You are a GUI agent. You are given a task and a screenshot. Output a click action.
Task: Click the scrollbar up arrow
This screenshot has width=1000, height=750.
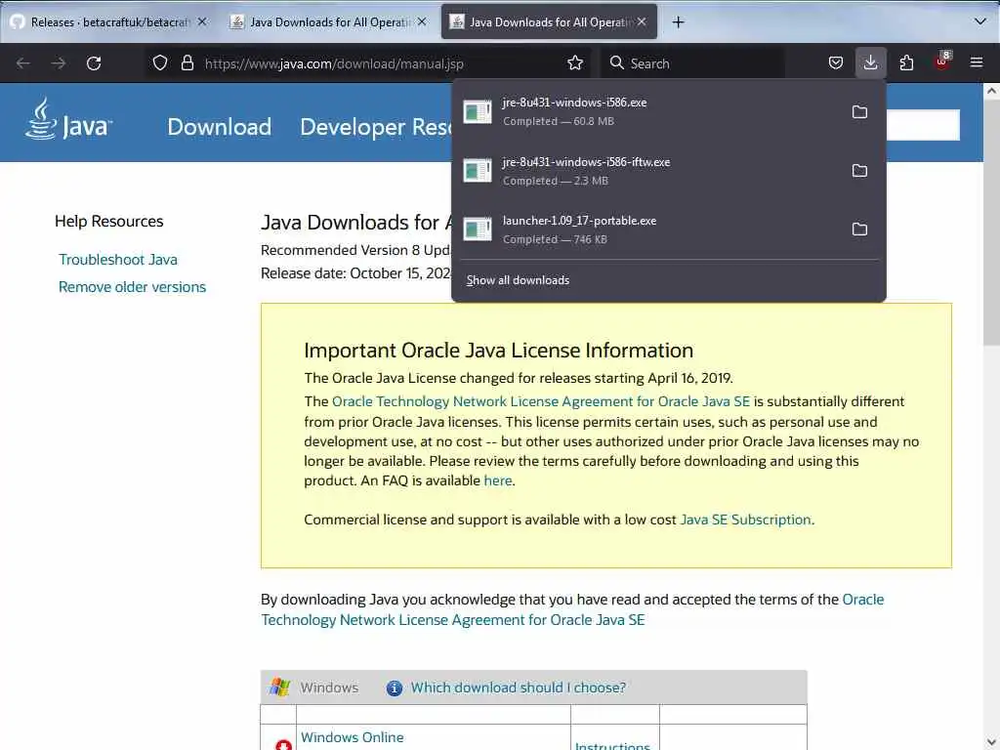[x=991, y=91]
